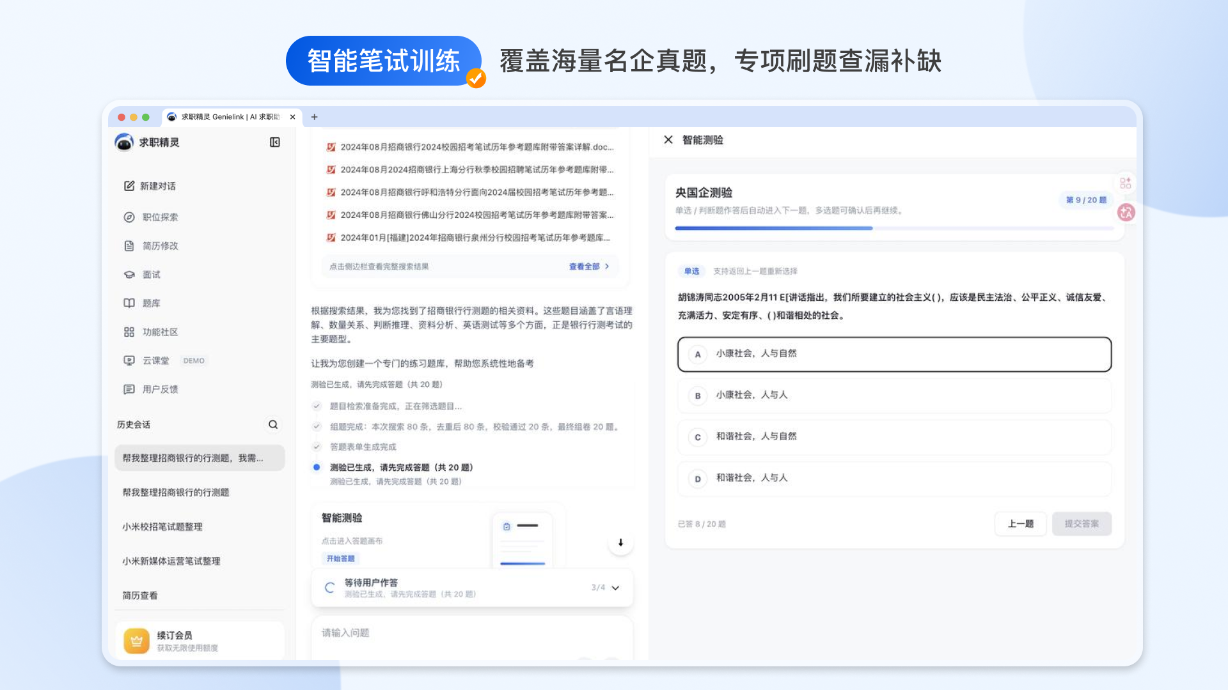Click the pink round translate icon

point(1126,213)
